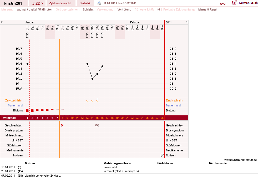Click the left Zervixschleim row label
This screenshot has width=258, height=184.
[x=14, y=100]
